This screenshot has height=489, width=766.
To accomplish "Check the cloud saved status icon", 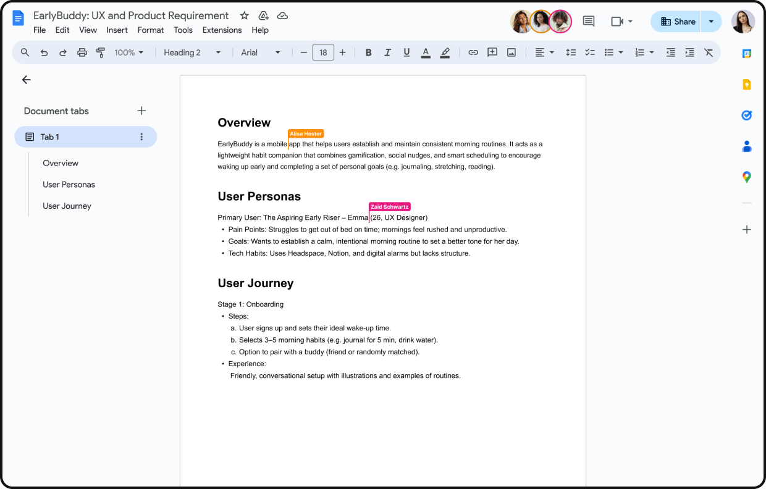I will click(282, 15).
